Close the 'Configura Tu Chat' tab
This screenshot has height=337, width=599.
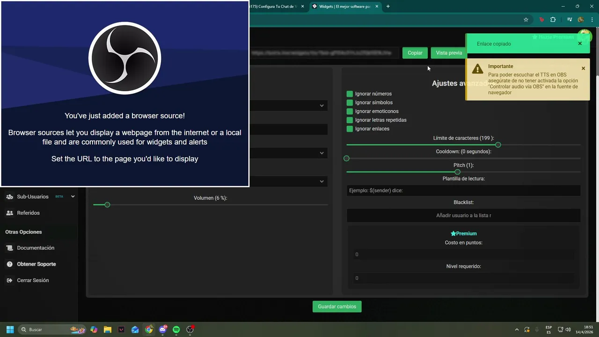tap(303, 7)
